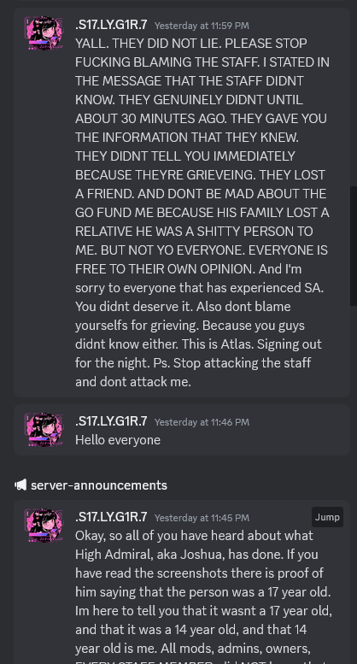Select the Hello everyone message text
The image size is (357, 664).
coord(118,440)
